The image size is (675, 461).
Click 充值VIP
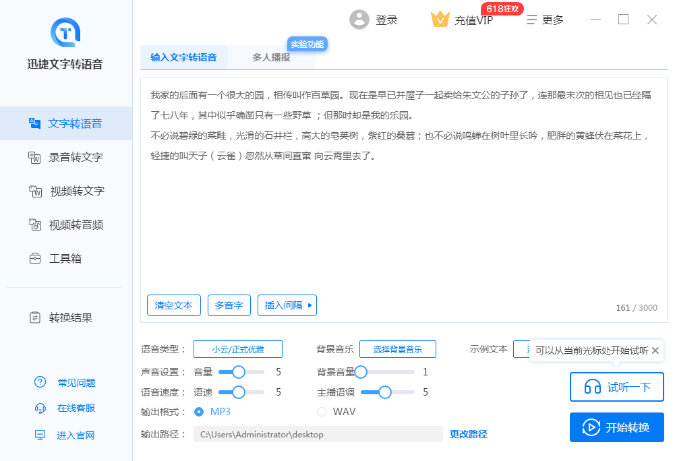point(473,20)
